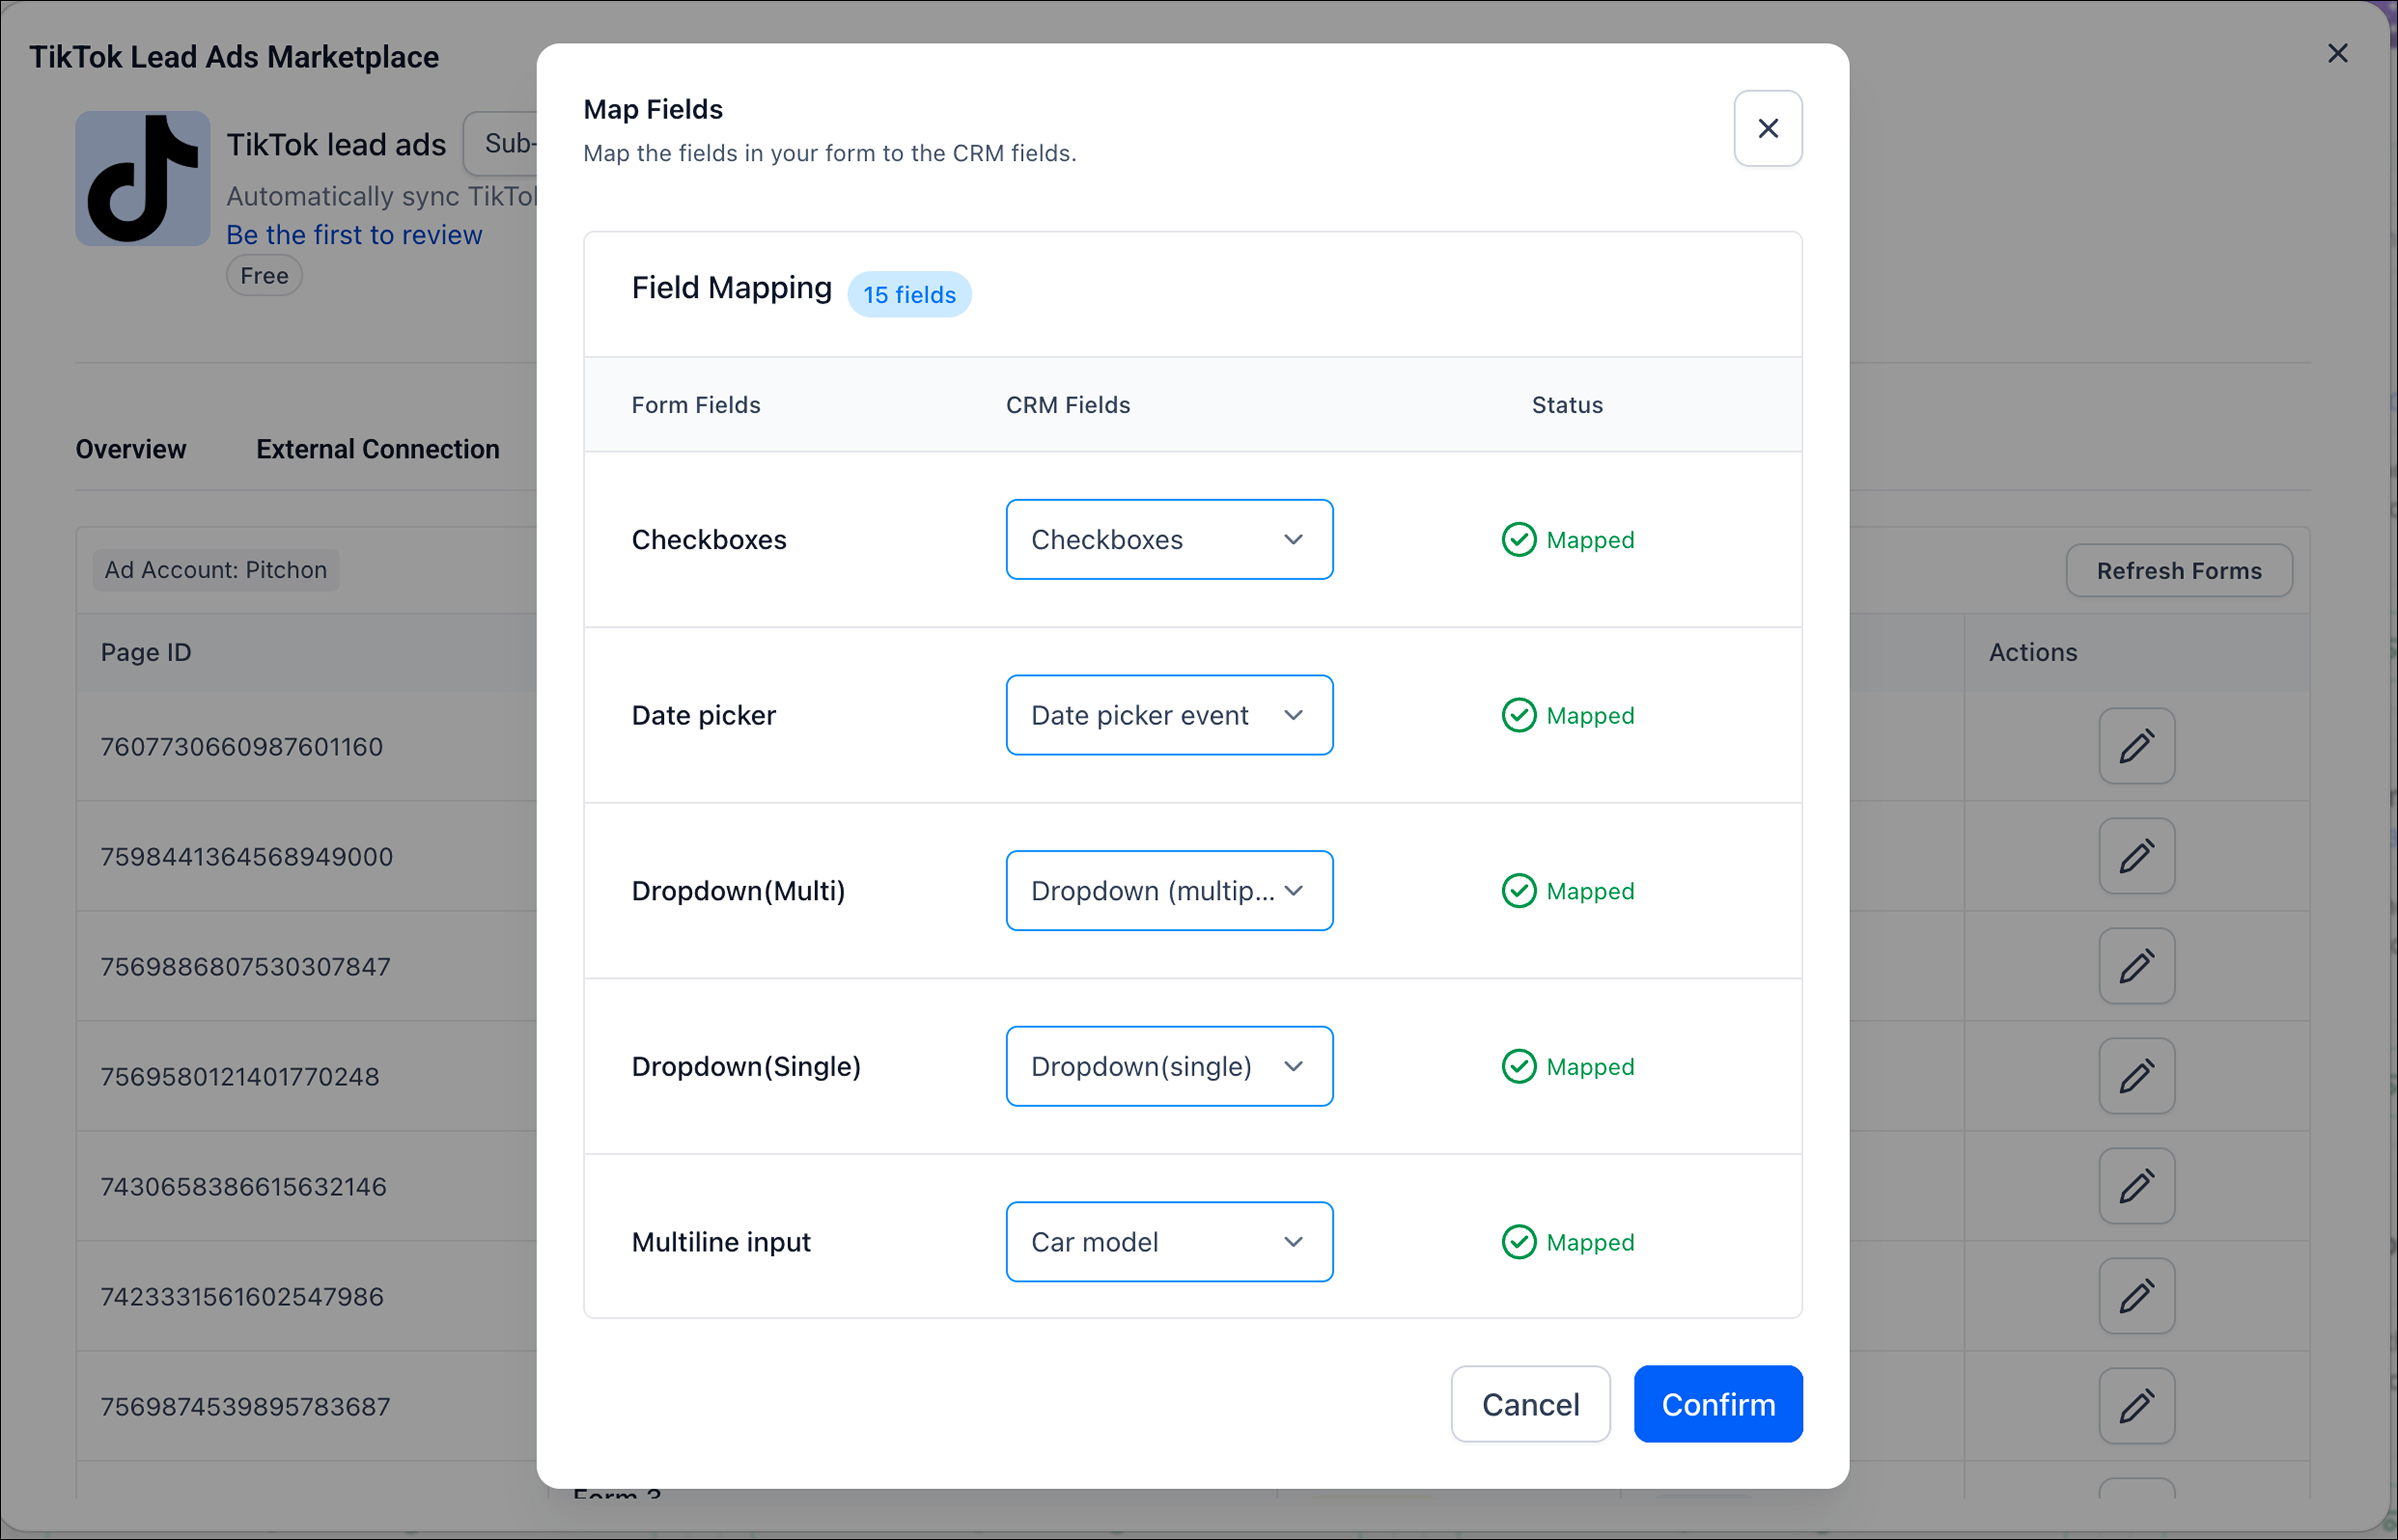
Task: Click the Checkboxes form field label
Action: [709, 540]
